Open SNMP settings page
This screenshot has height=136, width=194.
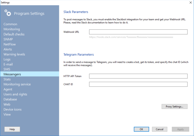click(8, 39)
